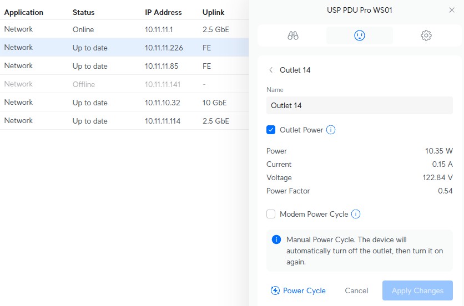Image resolution: width=464 pixels, height=306 pixels.
Task: Open the binoculars overview tab
Action: (293, 35)
